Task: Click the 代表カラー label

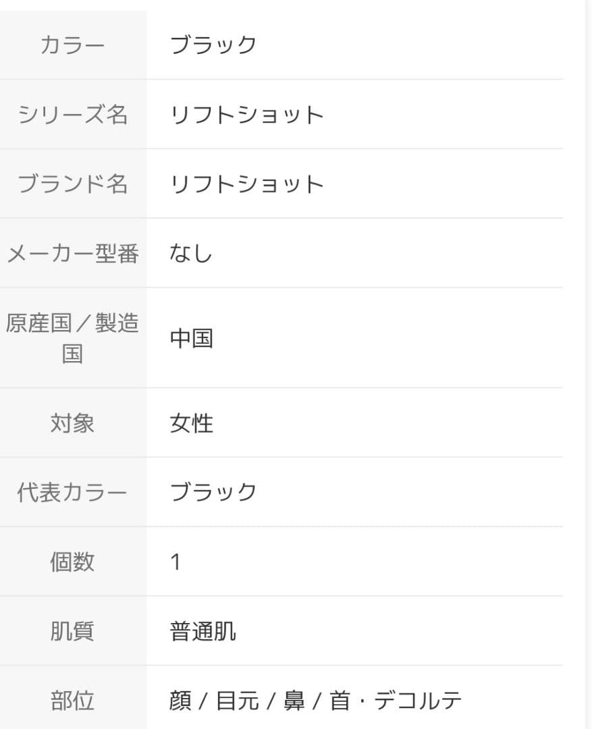Action: click(72, 492)
